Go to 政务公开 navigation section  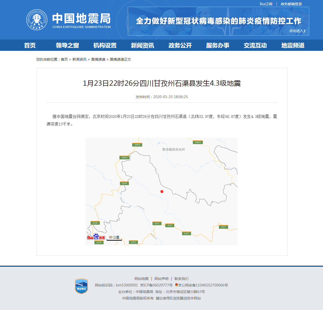click(x=180, y=45)
